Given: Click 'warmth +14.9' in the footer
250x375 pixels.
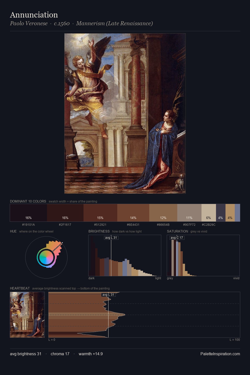Looking at the screenshot, I should (x=91, y=354).
